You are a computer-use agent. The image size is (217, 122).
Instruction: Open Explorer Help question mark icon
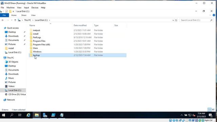214,15
